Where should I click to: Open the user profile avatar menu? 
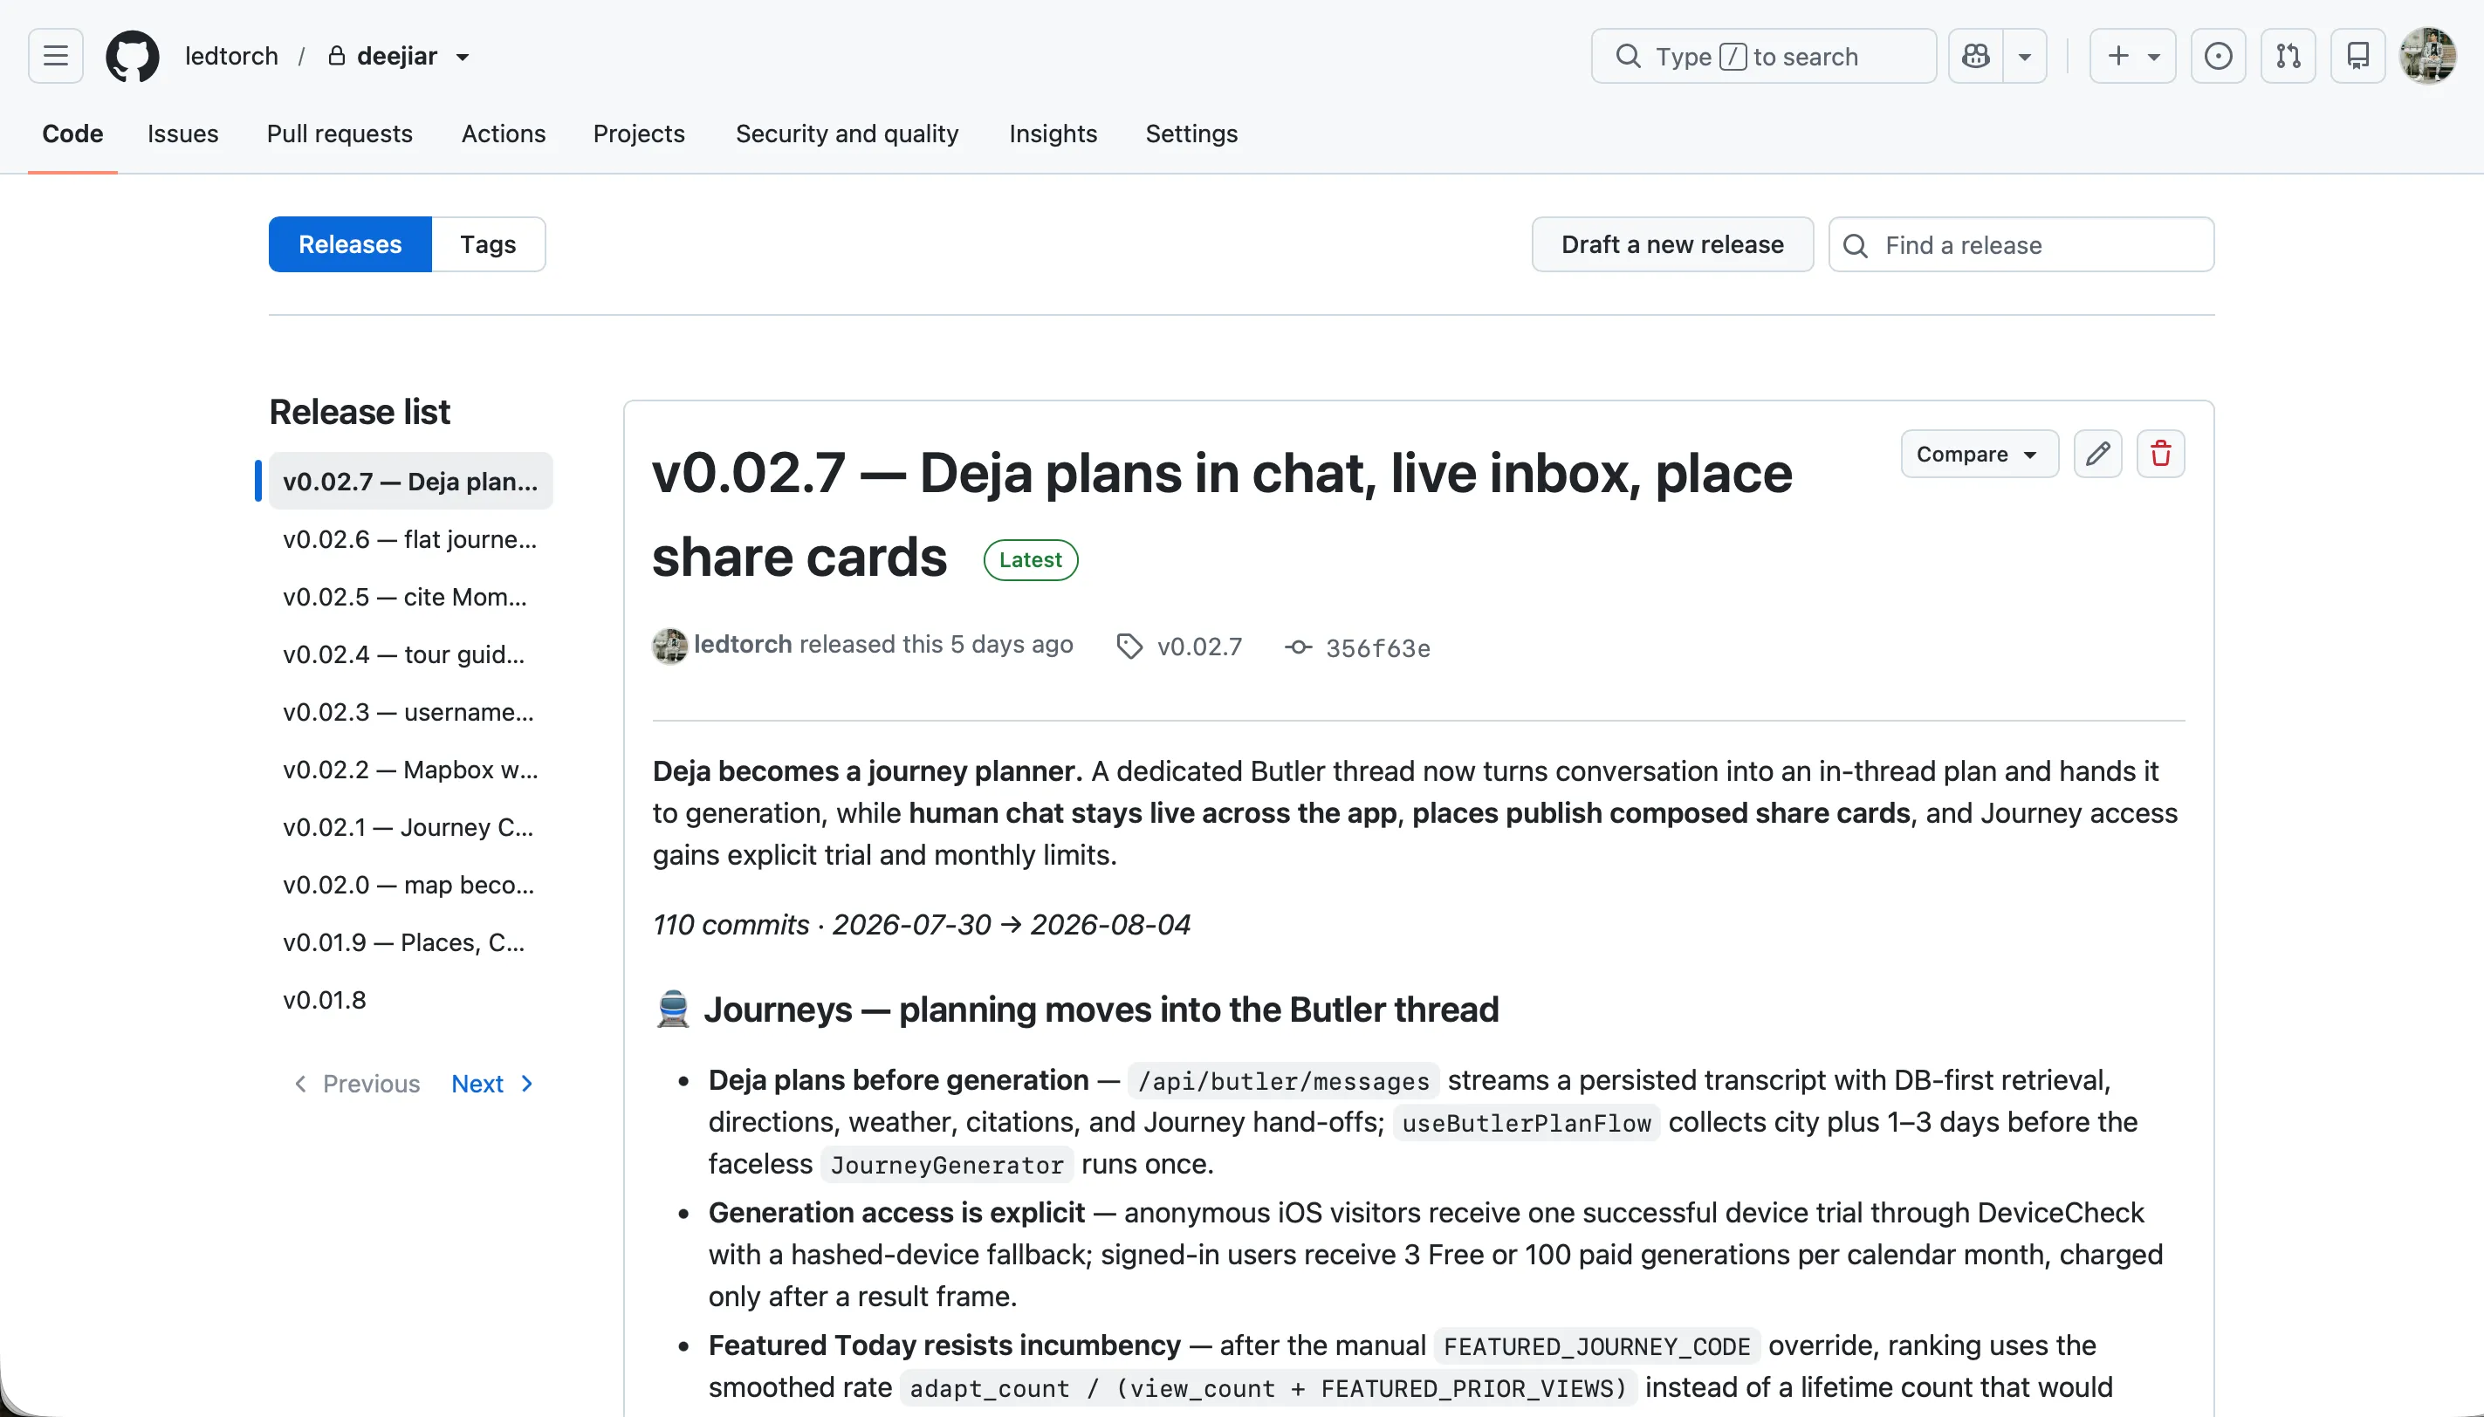(2428, 56)
